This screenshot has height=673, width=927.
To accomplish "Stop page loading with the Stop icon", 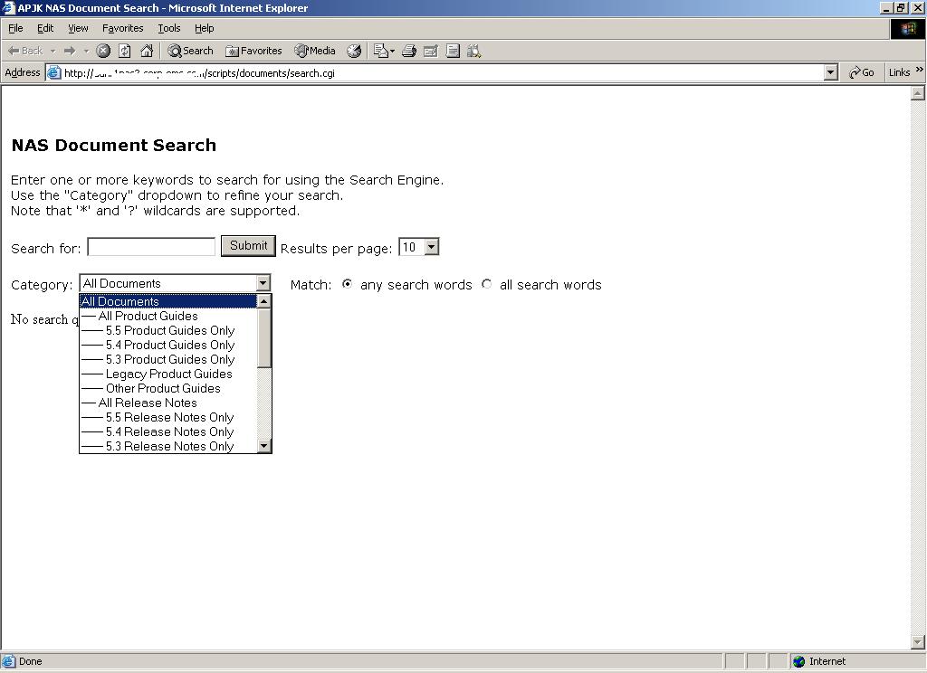I will click(x=103, y=51).
